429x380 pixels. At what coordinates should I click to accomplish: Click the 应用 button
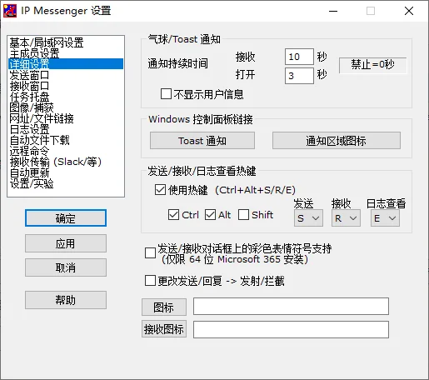[66, 243]
